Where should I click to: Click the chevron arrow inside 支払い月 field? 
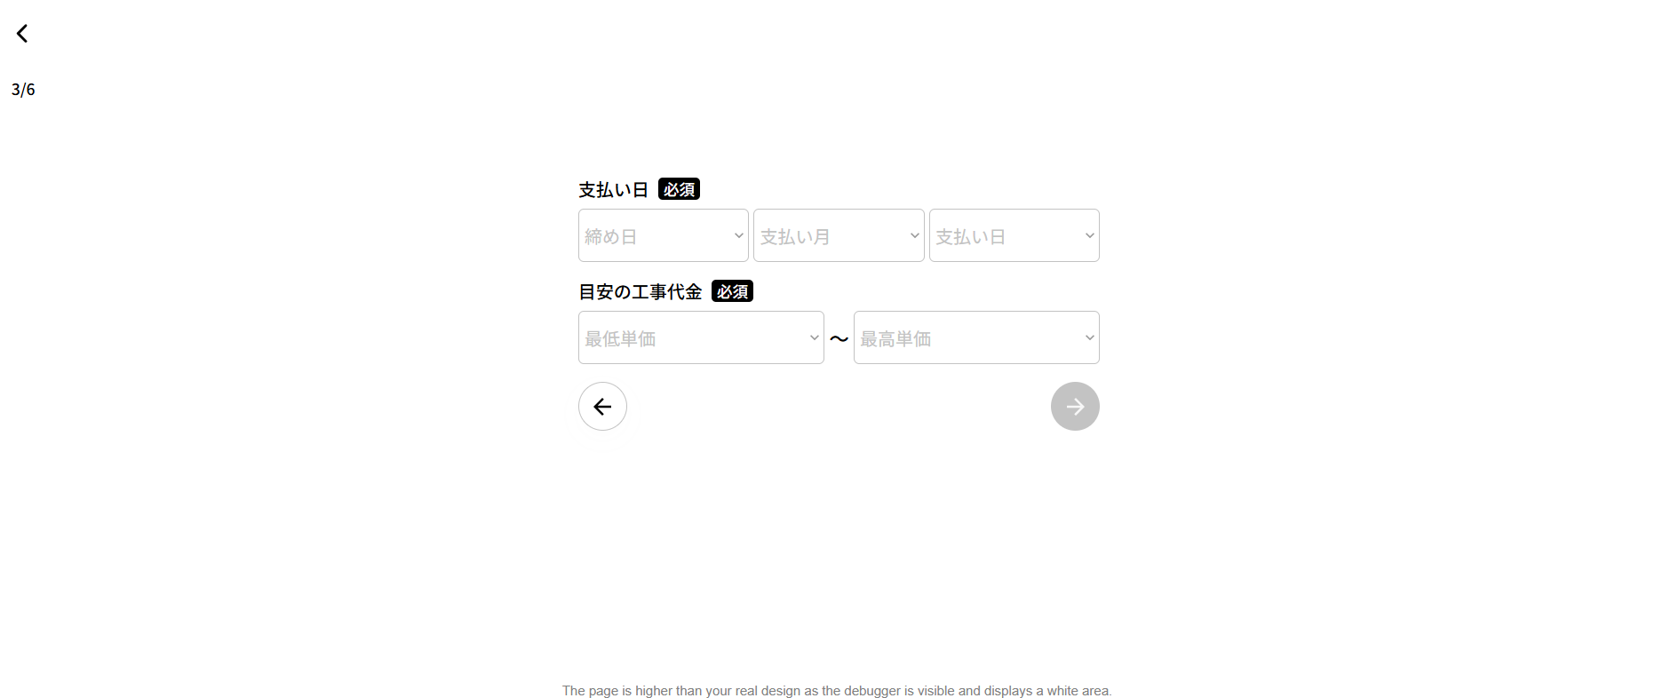point(914,235)
